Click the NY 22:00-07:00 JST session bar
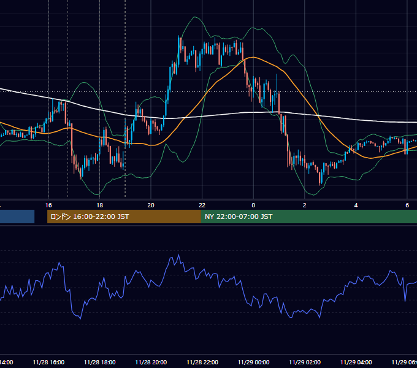 [x=308, y=217]
